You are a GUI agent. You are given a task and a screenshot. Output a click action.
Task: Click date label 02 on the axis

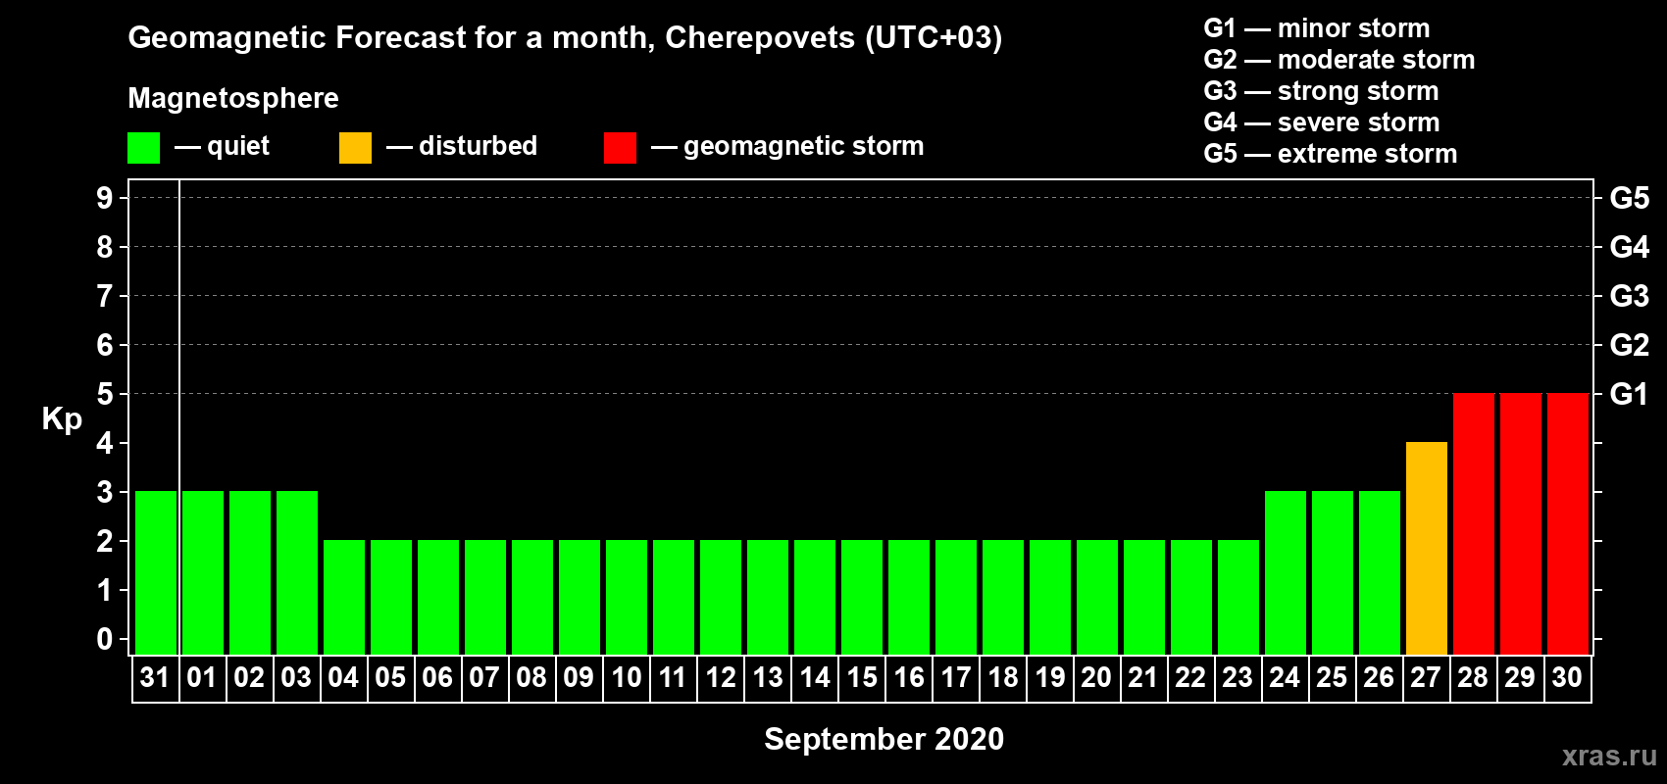(x=249, y=677)
